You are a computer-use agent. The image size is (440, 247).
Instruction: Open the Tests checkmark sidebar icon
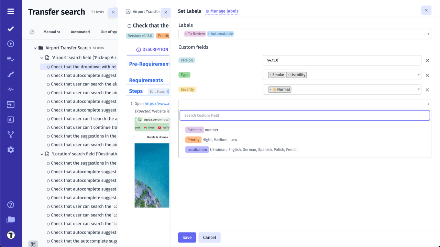point(11,29)
